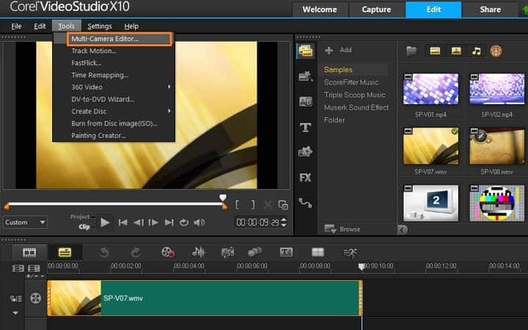Step to the previous frame
Screen dimensions: 528x330
pos(139,223)
